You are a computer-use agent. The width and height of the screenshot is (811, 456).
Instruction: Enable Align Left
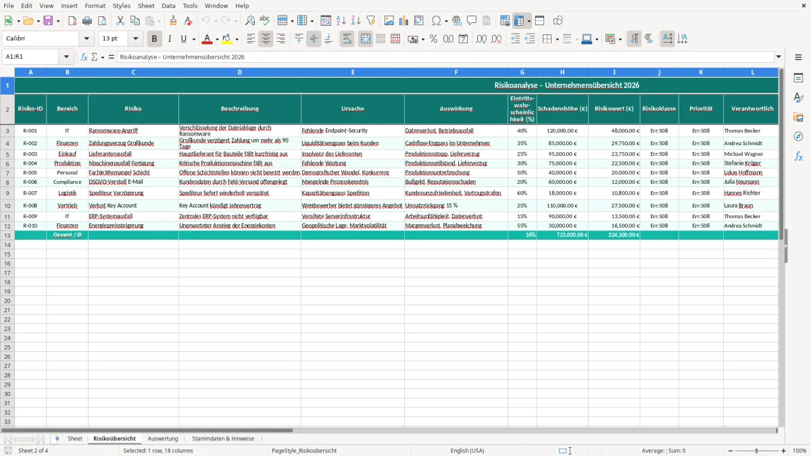pos(251,39)
